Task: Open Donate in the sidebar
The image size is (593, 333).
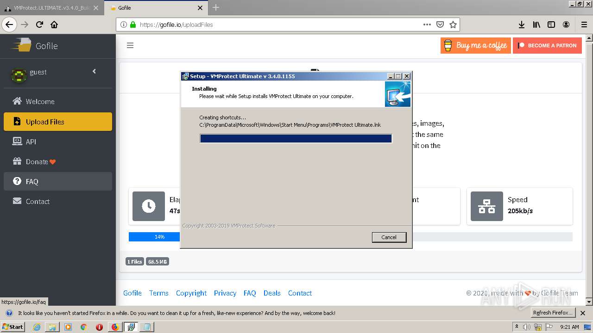Action: click(58, 161)
